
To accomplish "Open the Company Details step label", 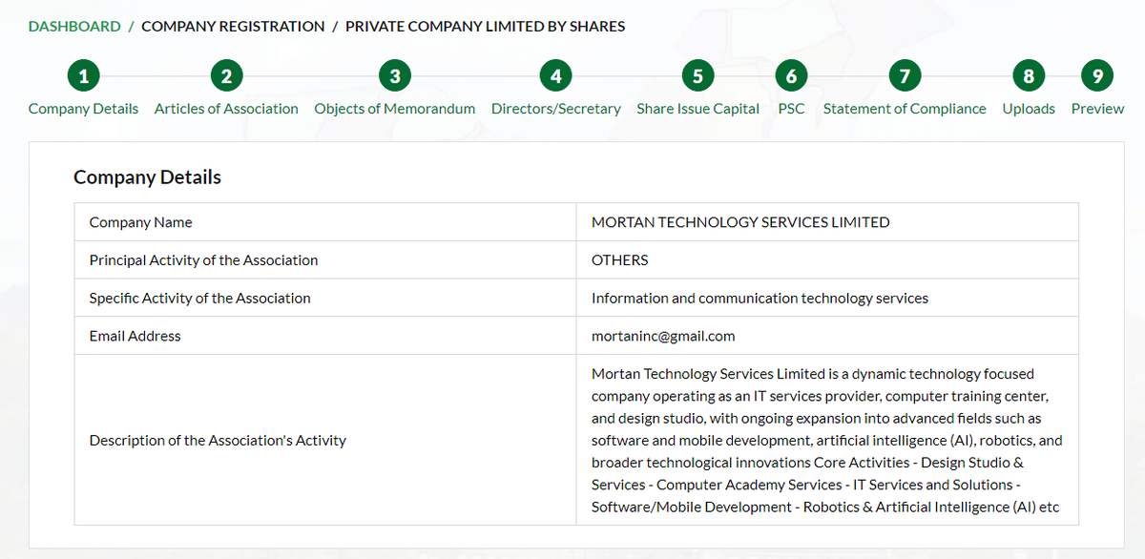I will (x=84, y=109).
